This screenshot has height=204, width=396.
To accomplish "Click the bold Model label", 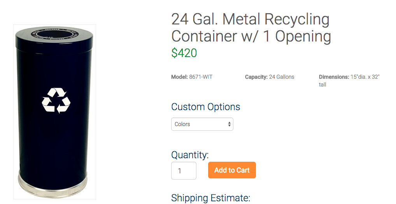I will click(x=180, y=77).
